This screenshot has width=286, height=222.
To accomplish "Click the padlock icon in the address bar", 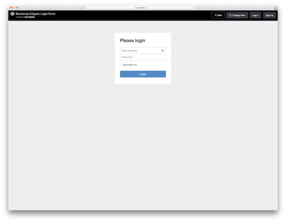I will [136, 8].
